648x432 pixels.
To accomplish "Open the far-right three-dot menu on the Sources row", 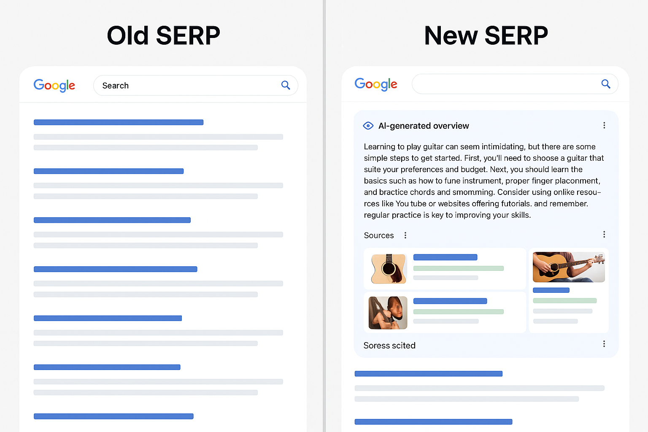I will [x=604, y=234].
